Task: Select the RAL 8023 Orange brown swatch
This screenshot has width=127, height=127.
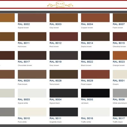Action: pos(120,55)
